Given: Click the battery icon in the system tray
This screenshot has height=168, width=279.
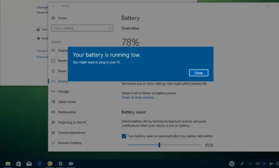Looking at the screenshot, I should (x=271, y=164).
